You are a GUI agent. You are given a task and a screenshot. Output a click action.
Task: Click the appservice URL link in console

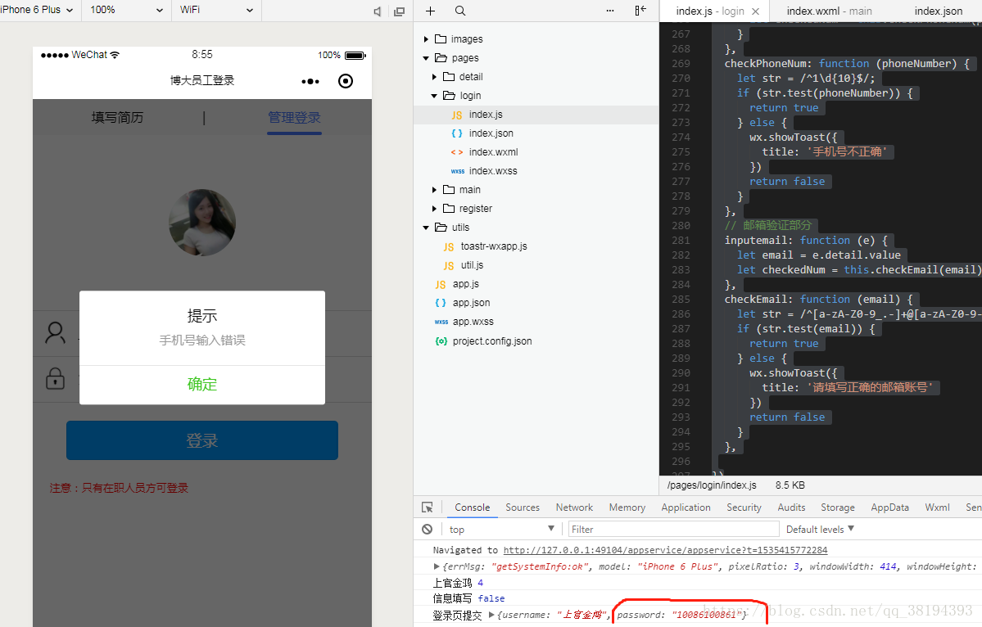coord(665,550)
